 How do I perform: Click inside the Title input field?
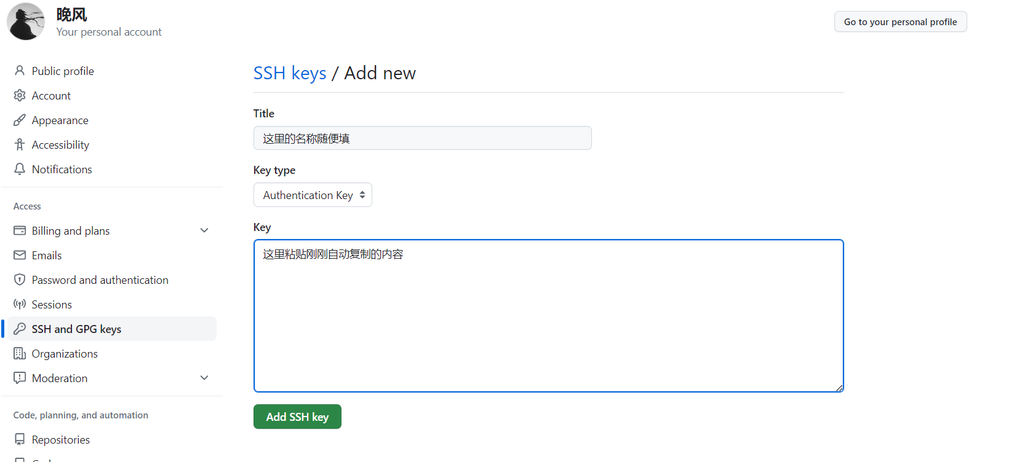(423, 138)
